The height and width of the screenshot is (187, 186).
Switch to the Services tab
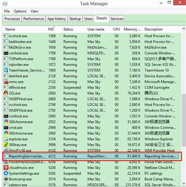pos(117,19)
